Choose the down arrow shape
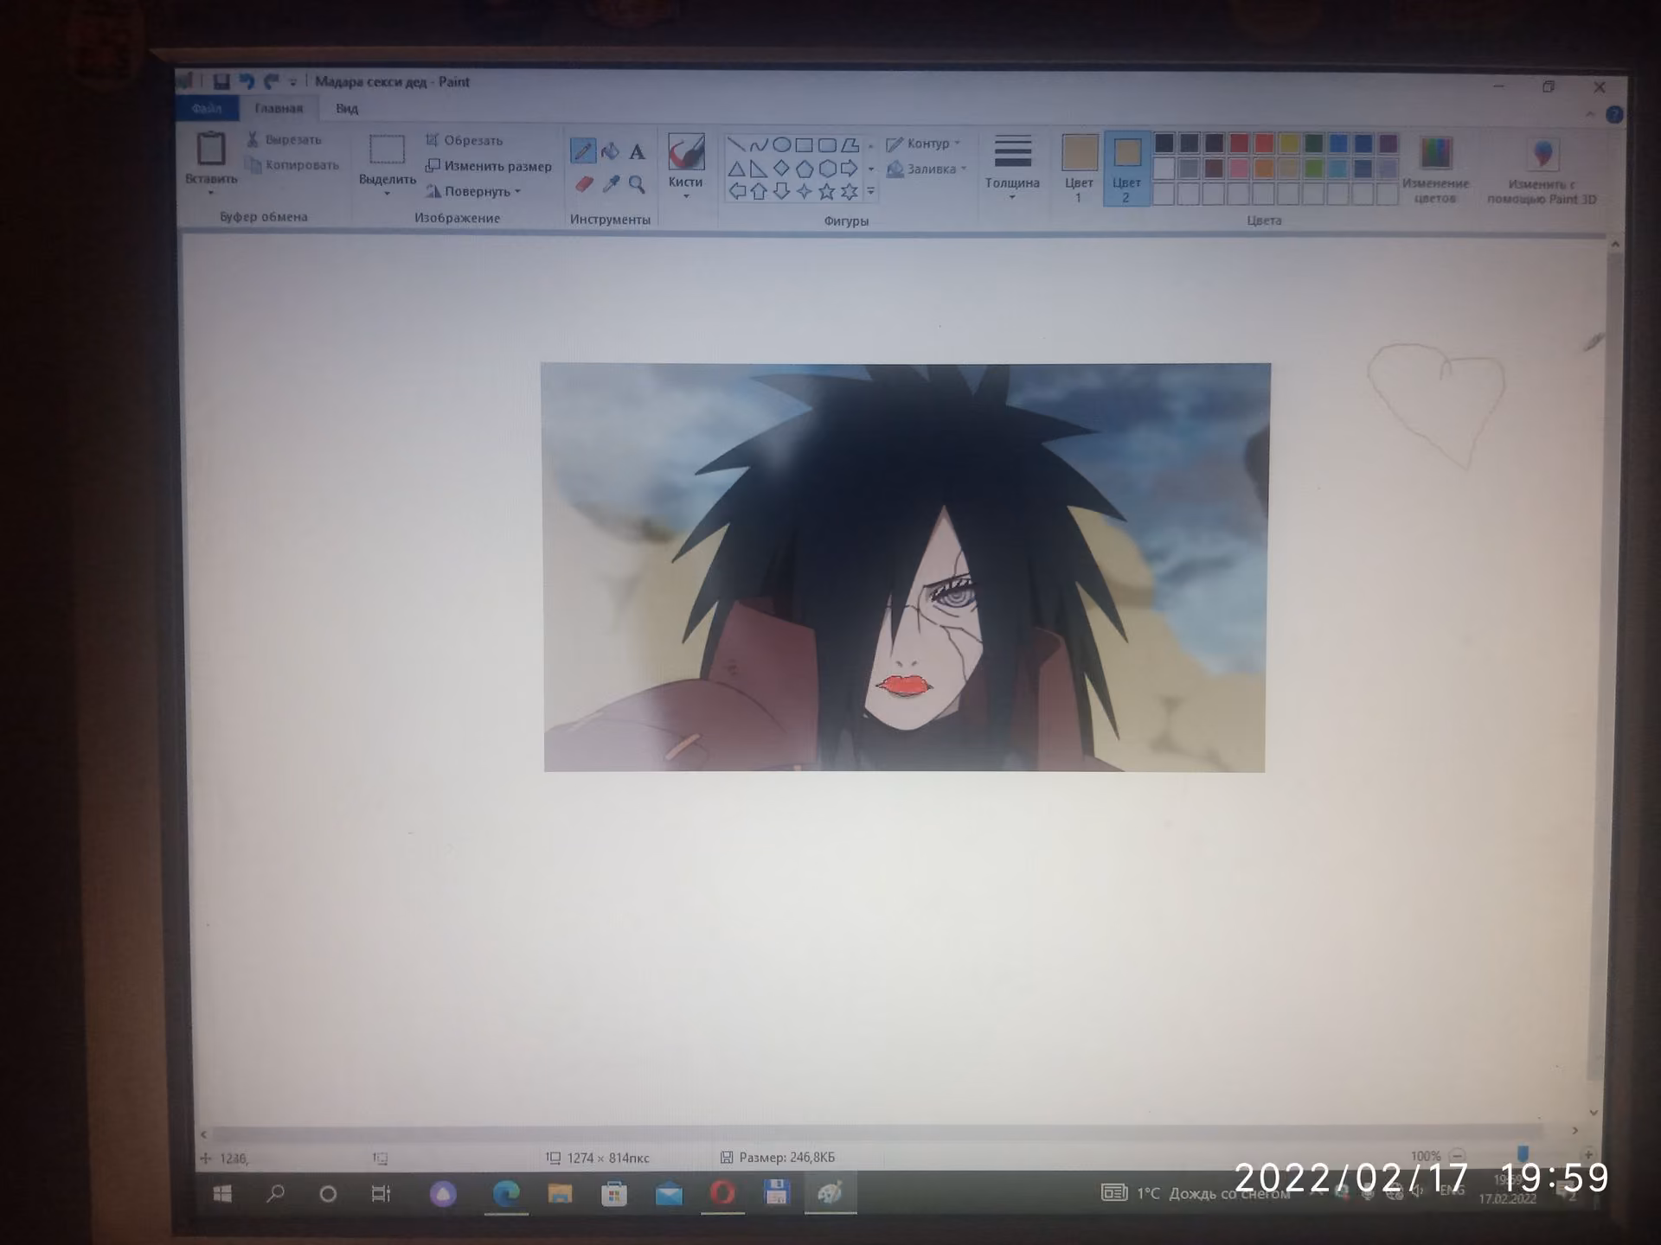Image resolution: width=1661 pixels, height=1245 pixels. coord(781,191)
